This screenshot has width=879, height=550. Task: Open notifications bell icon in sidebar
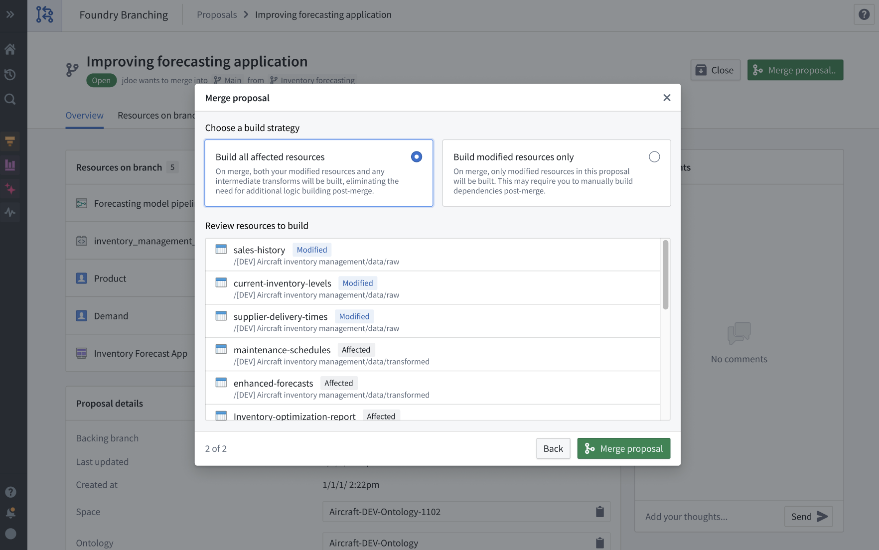tap(10, 513)
